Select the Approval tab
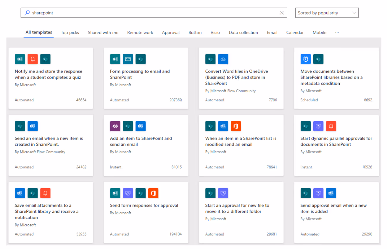Image resolution: width=387 pixels, height=249 pixels. point(171,33)
